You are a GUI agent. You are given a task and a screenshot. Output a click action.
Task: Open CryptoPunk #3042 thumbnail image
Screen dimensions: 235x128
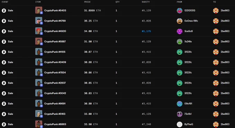pyautogui.click(x=39, y=93)
